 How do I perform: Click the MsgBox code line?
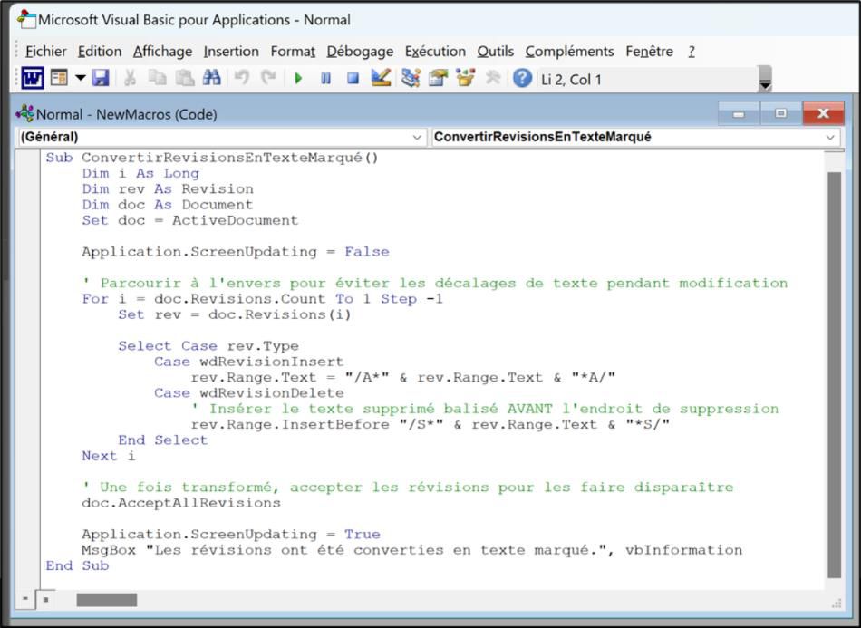coord(411,550)
